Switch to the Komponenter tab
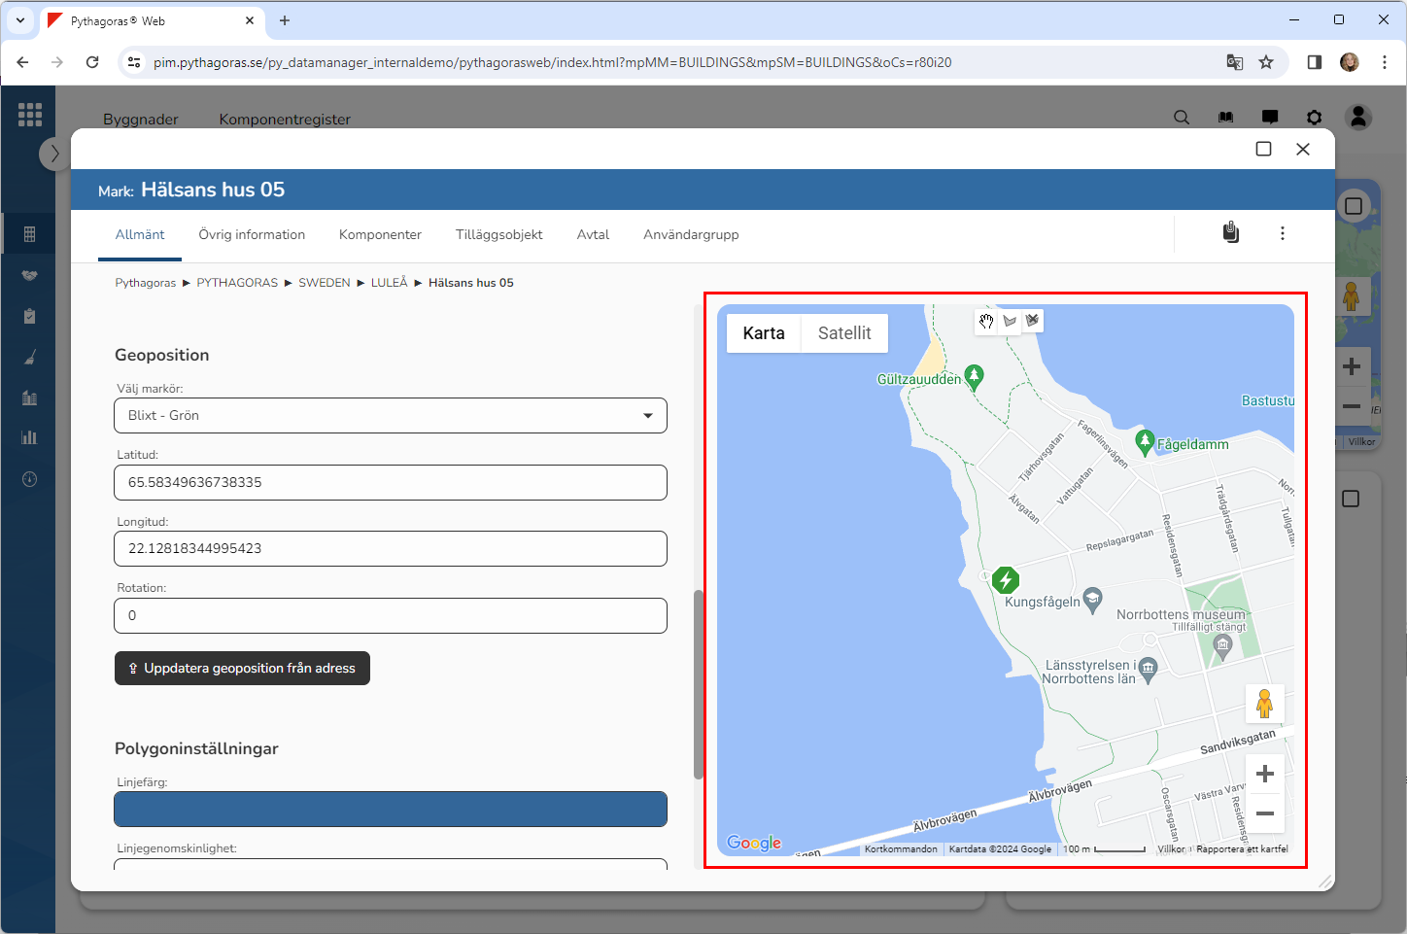Viewport: 1407px width, 934px height. click(380, 235)
